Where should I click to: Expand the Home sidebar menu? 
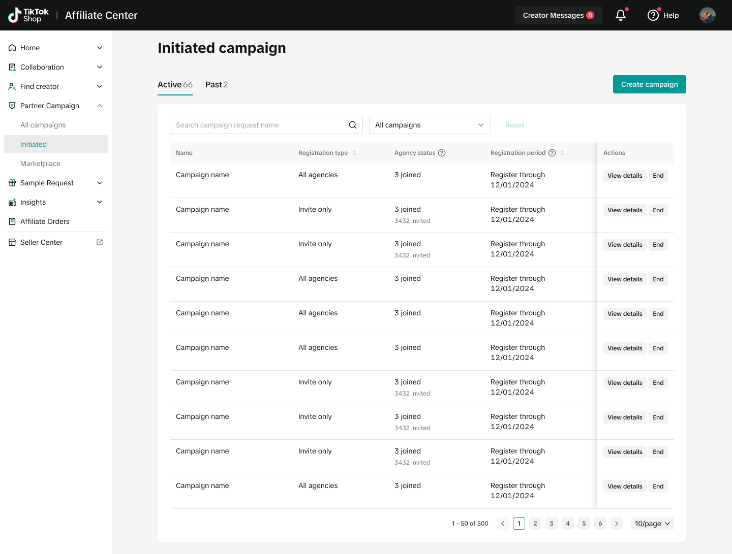tap(100, 48)
